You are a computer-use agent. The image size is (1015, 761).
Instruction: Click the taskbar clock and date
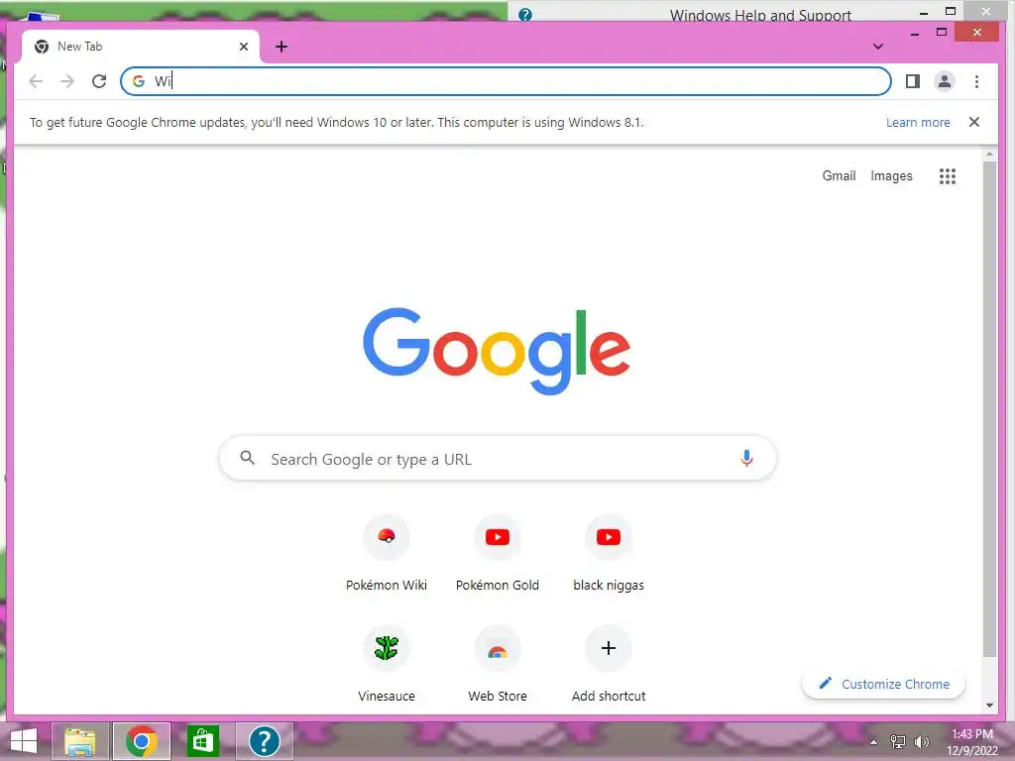[x=972, y=742]
